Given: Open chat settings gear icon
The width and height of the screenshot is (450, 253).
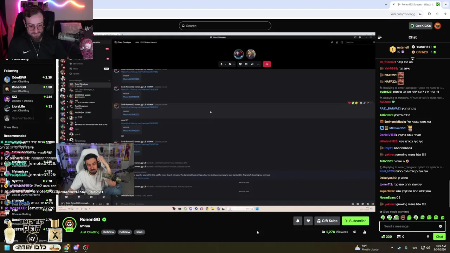Looking at the screenshot, I should pyautogui.click(x=428, y=236).
